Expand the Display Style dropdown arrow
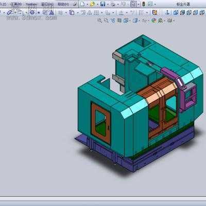The width and height of the screenshot is (206, 206). click(140, 21)
